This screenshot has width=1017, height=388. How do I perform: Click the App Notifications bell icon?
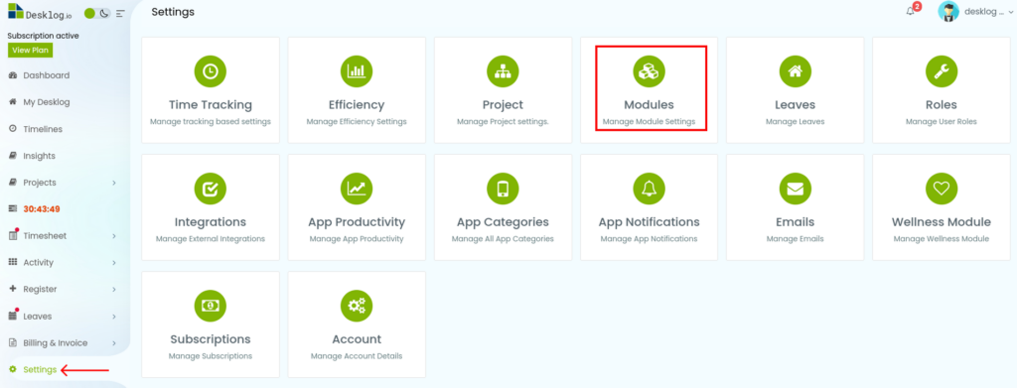coord(650,189)
